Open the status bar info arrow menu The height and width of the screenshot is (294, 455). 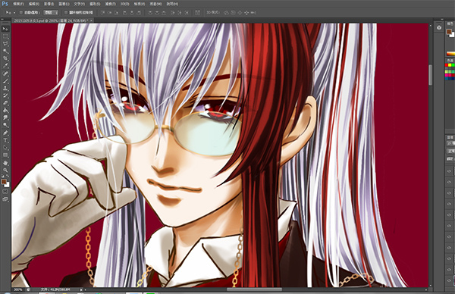click(x=81, y=289)
